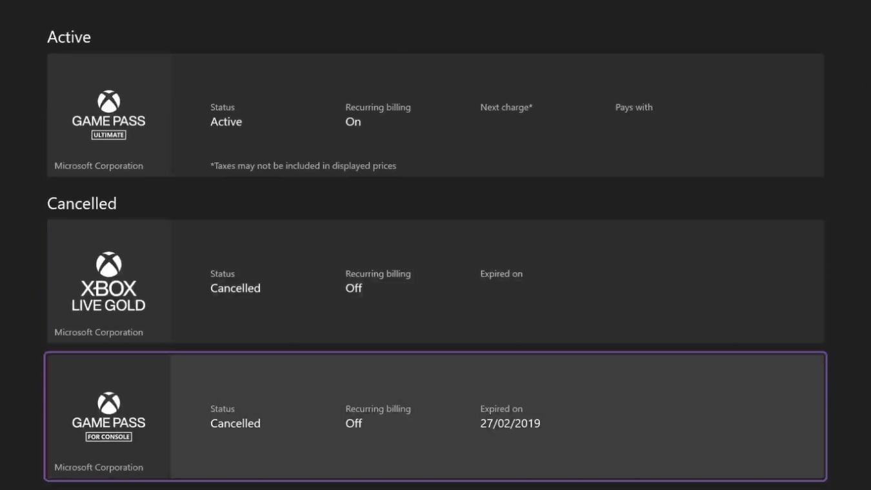This screenshot has height=490, width=871.
Task: Click the "Cancelled" section heading
Action: pyautogui.click(x=82, y=203)
